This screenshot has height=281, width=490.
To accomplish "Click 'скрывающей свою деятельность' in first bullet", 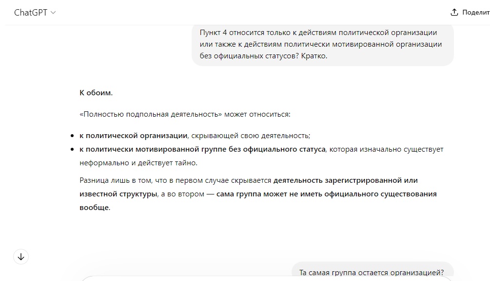I will pyautogui.click(x=250, y=136).
